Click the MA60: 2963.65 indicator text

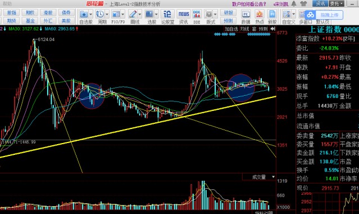pos(60,29)
